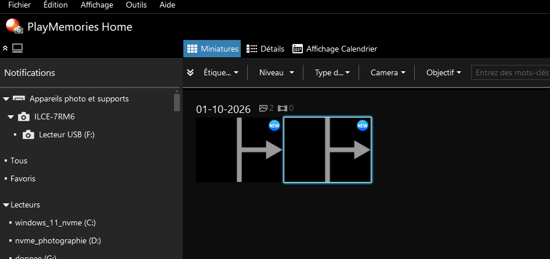This screenshot has width=550, height=259.
Task: Expand filter bar with double down chevron
Action: coord(190,72)
